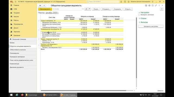
Task: Collapse the Сырье и материалы group
Action: (x=39, y=21)
